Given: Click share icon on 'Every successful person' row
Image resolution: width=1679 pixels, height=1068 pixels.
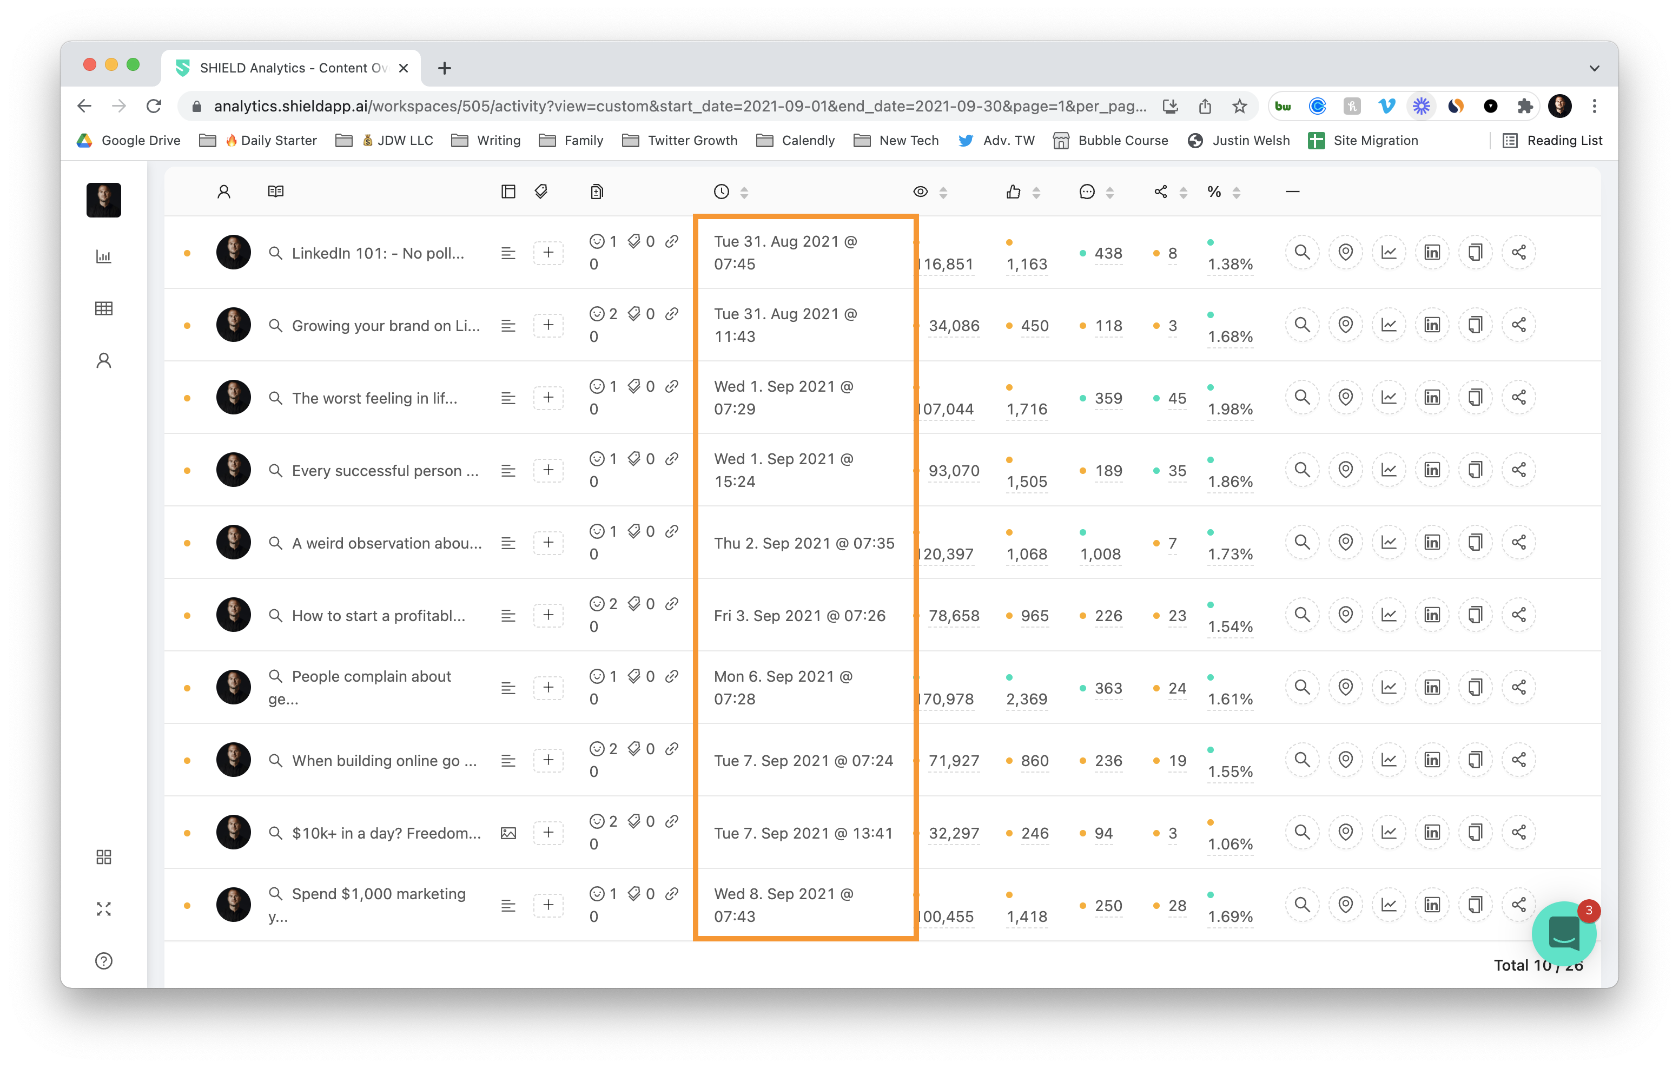Looking at the screenshot, I should pos(1518,470).
